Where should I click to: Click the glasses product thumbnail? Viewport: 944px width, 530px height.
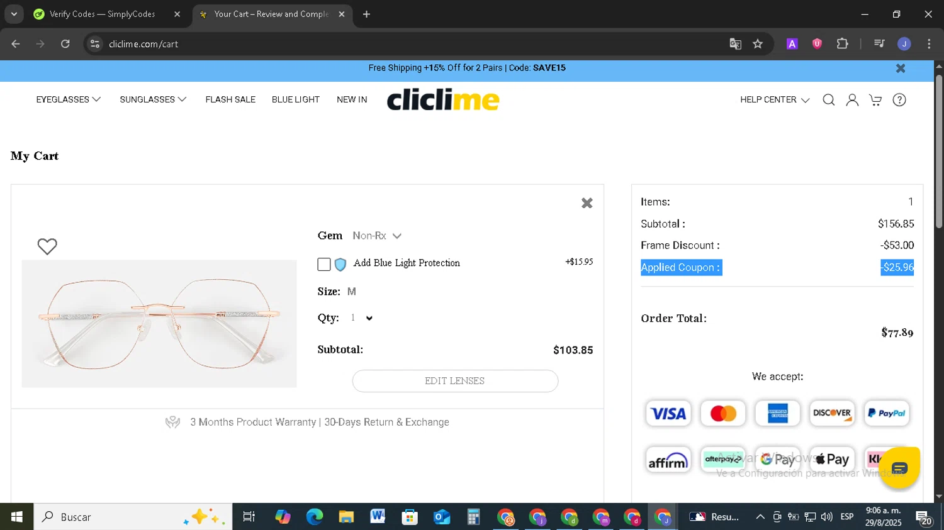(x=159, y=324)
